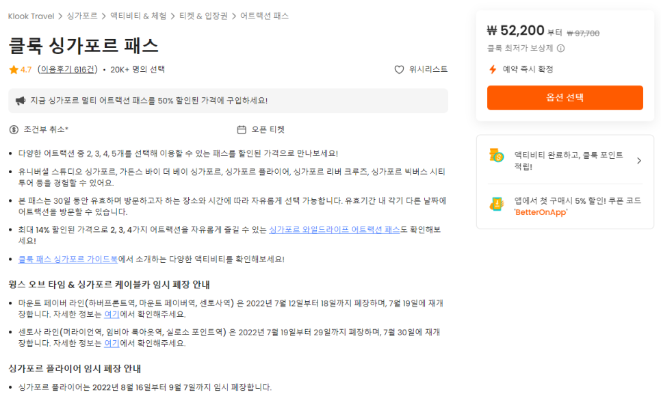The width and height of the screenshot is (661, 412).
Task: Click the 오픈 티켓 calendar icon
Action: click(x=242, y=130)
